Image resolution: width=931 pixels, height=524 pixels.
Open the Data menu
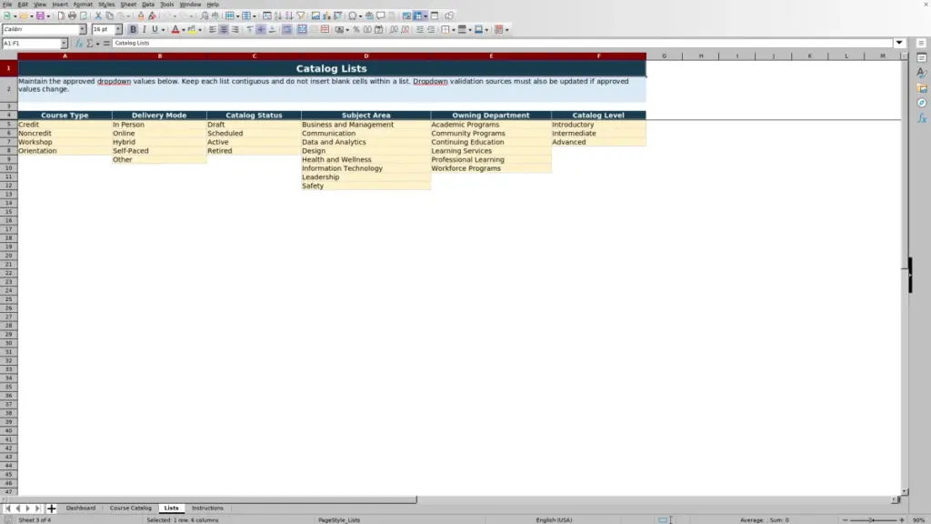pyautogui.click(x=148, y=5)
